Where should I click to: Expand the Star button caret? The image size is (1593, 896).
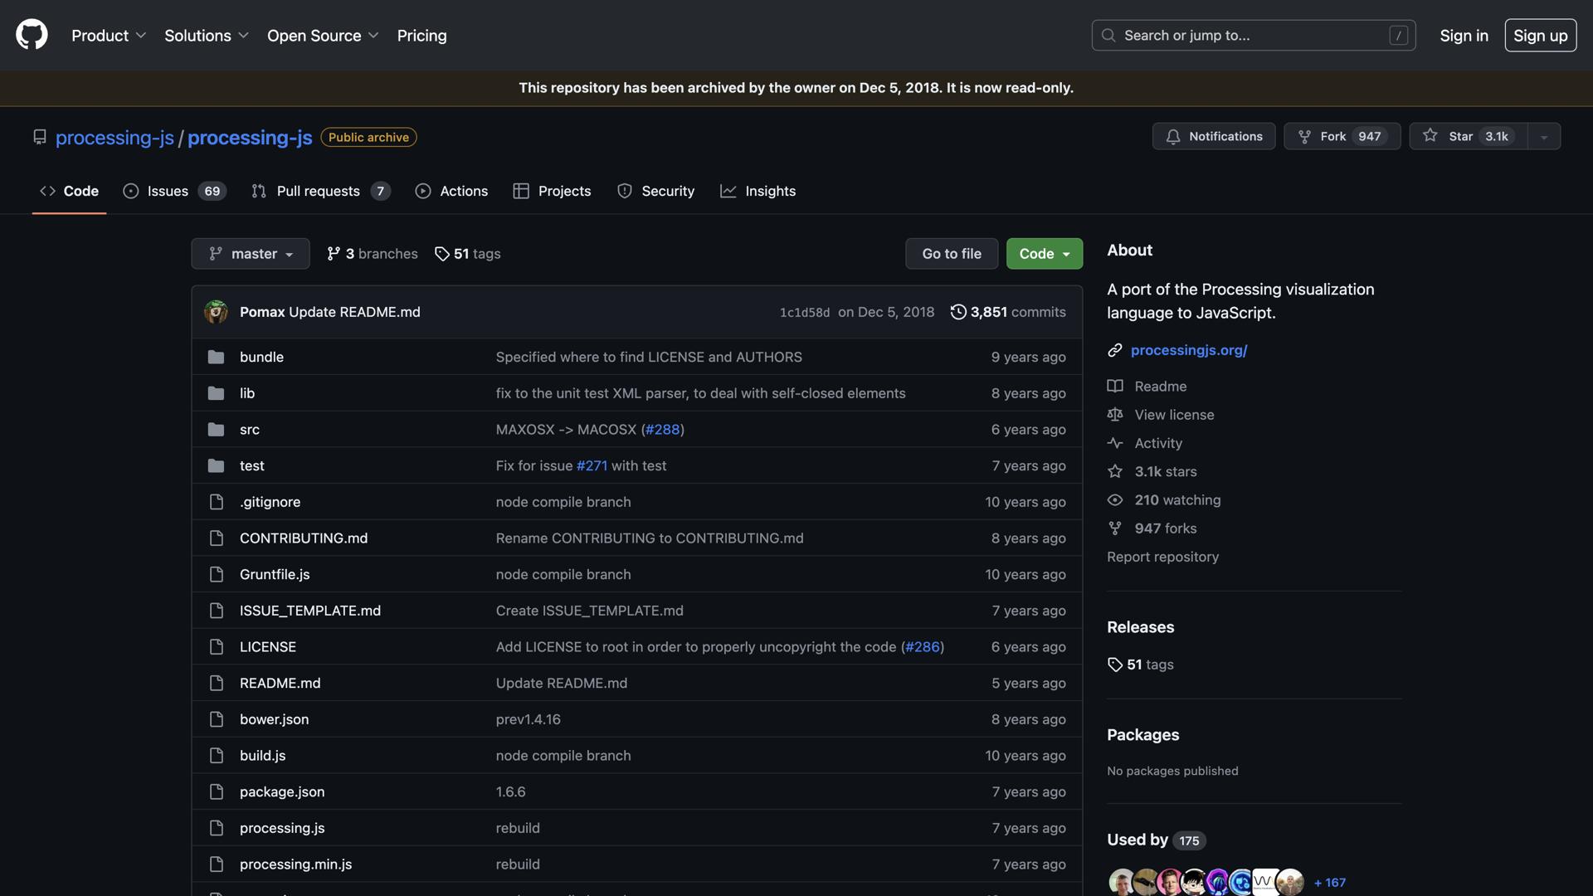1544,136
